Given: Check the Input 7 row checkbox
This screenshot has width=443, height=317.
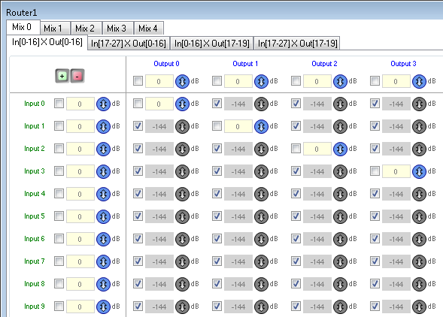Looking at the screenshot, I should click(59, 261).
